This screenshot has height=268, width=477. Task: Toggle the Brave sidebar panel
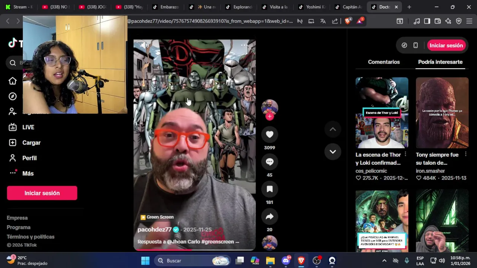coord(427,21)
